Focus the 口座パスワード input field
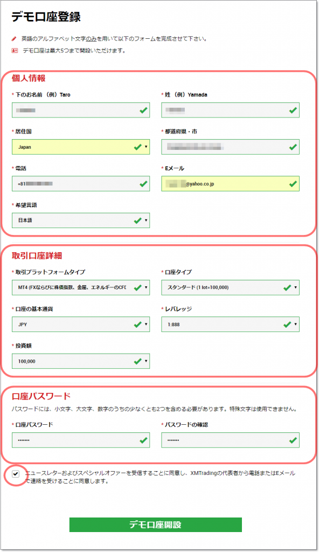Screen dimensions: 319x552 tap(81, 440)
